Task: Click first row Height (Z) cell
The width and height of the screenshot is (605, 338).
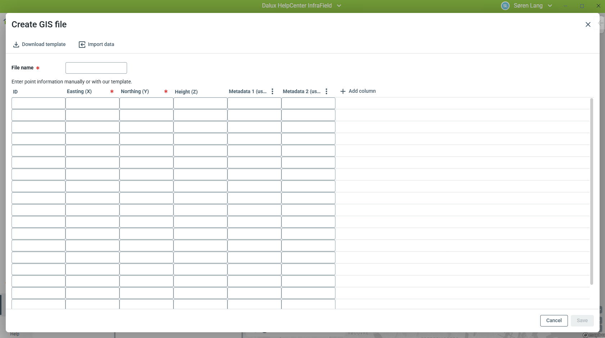Action: pos(200,103)
